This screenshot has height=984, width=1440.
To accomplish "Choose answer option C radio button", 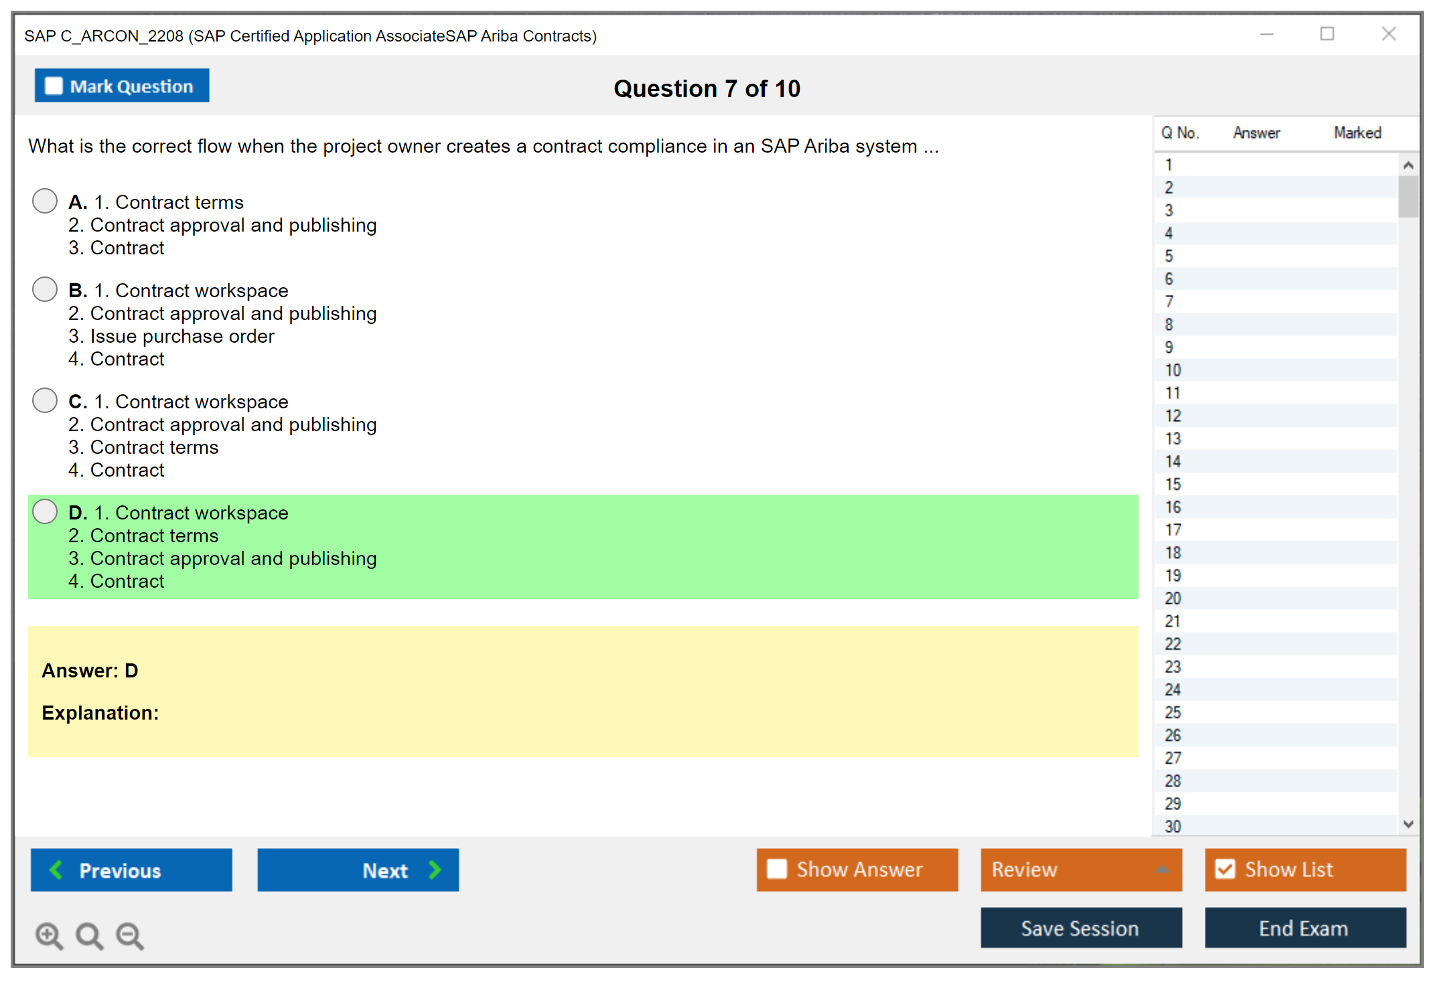I will point(45,400).
